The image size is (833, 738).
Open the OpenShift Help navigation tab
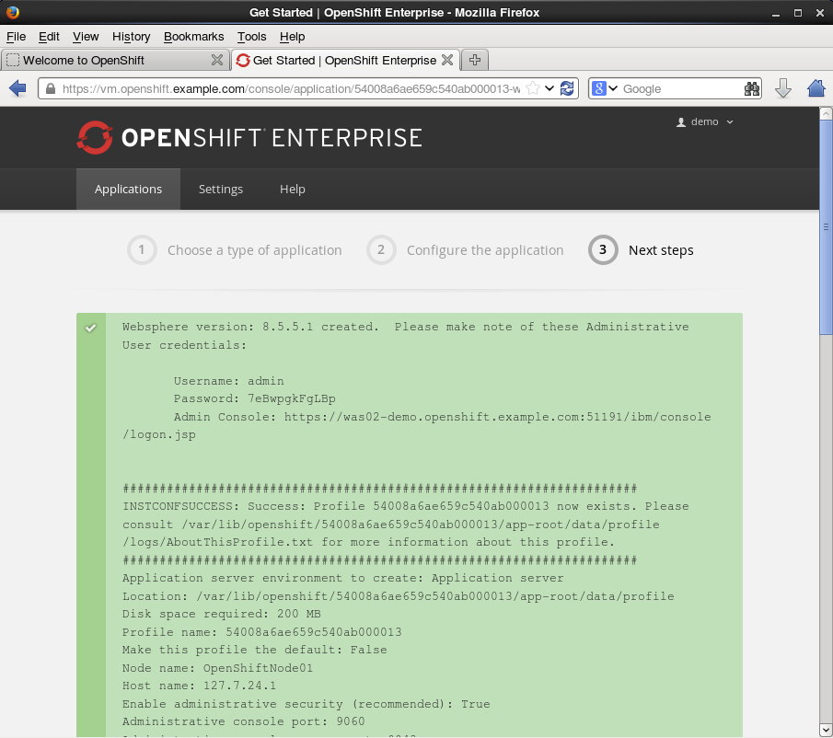coord(292,189)
